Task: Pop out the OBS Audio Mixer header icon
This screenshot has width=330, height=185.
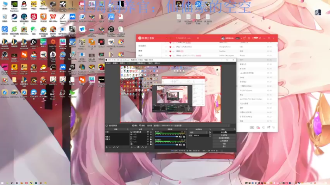Action: tap(186, 129)
